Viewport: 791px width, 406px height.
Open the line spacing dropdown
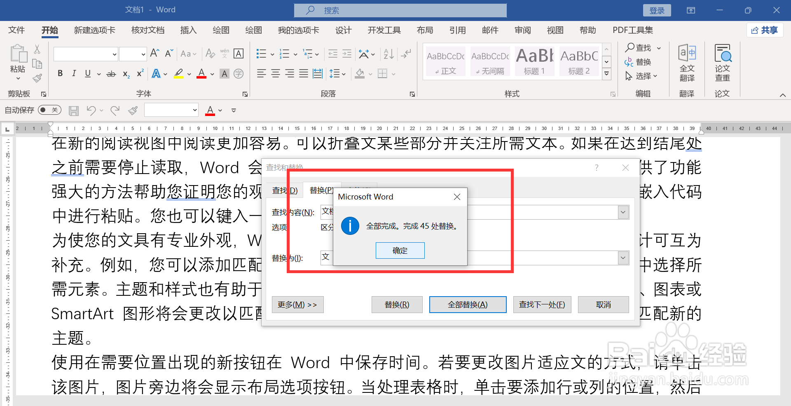(x=344, y=74)
